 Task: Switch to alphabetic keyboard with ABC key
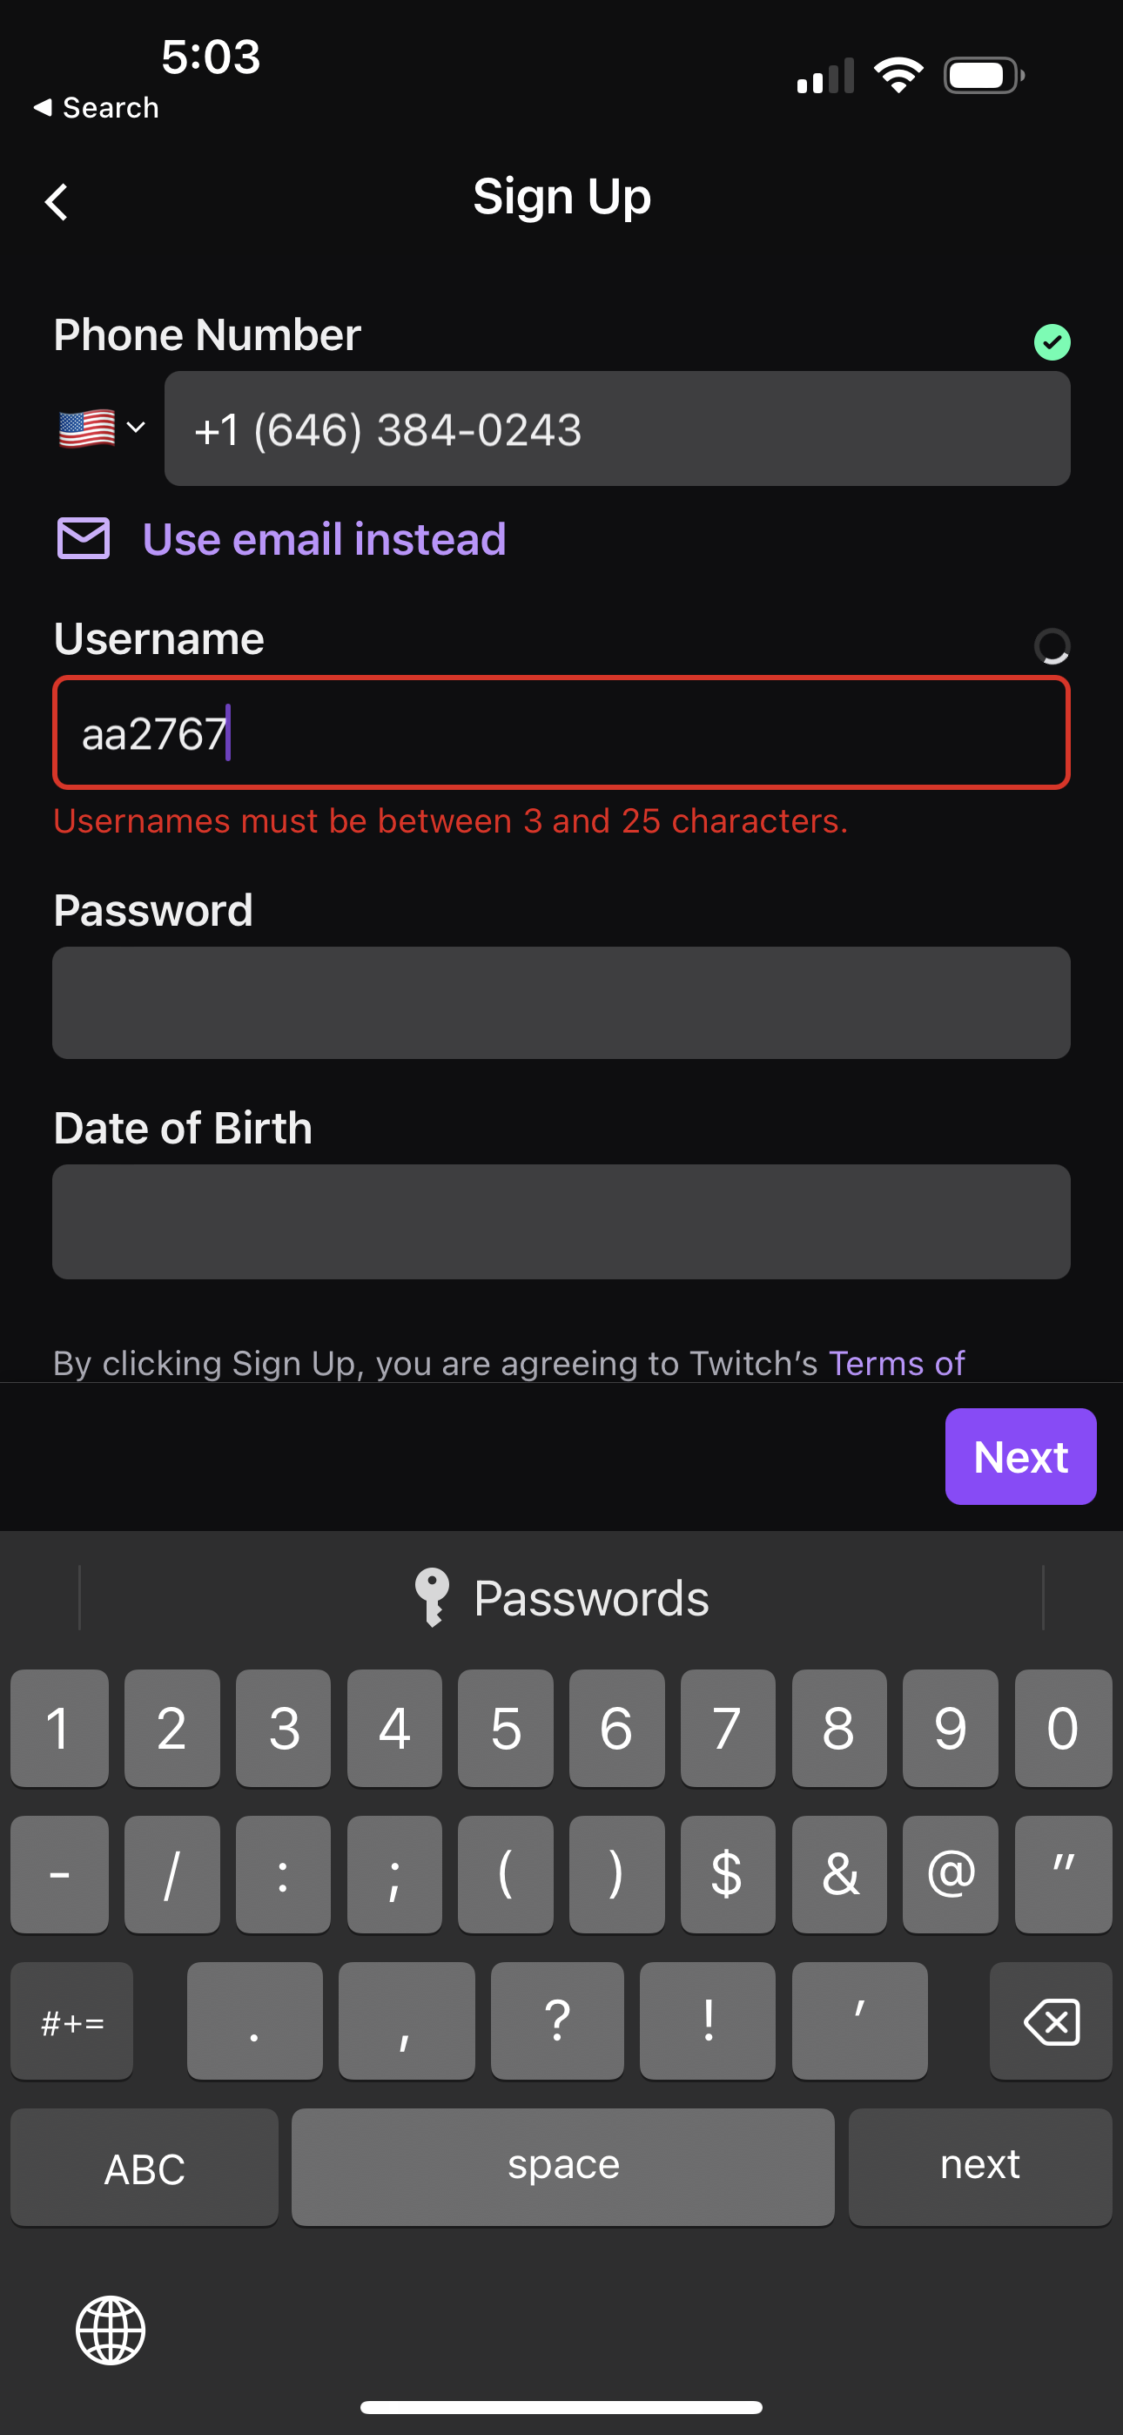[144, 2167]
